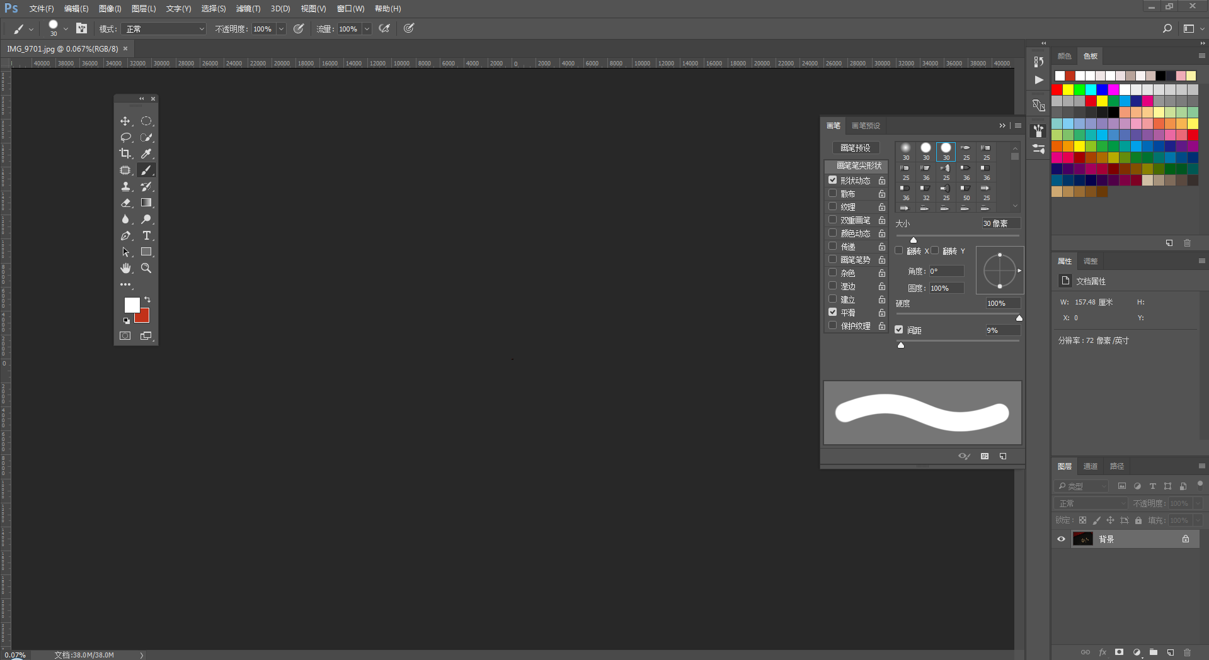Enable the 颜色动态 checkbox
Image resolution: width=1209 pixels, height=660 pixels.
[x=832, y=233]
